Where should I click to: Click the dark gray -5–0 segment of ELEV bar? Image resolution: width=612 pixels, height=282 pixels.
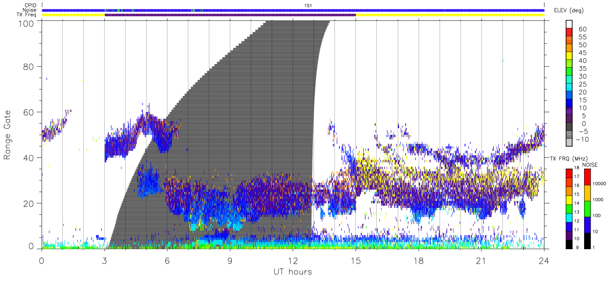[x=570, y=127]
